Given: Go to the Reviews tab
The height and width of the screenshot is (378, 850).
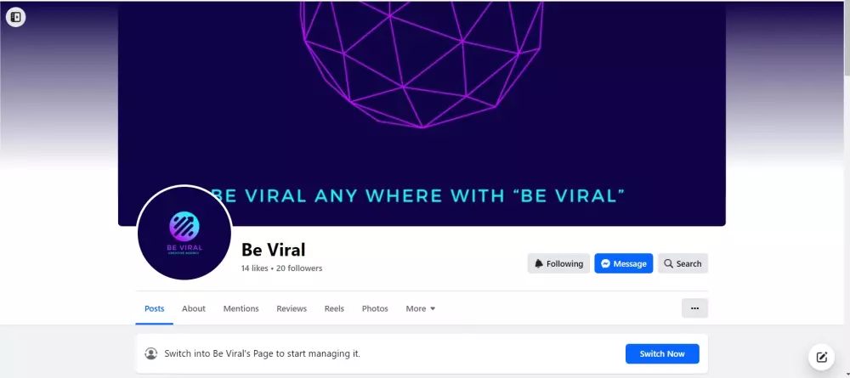Looking at the screenshot, I should [x=292, y=308].
